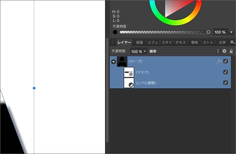Viewport: 236px width, 154px height.
Task: Uncheck the マスク layer visibility checkbox
Action: [x=226, y=72]
